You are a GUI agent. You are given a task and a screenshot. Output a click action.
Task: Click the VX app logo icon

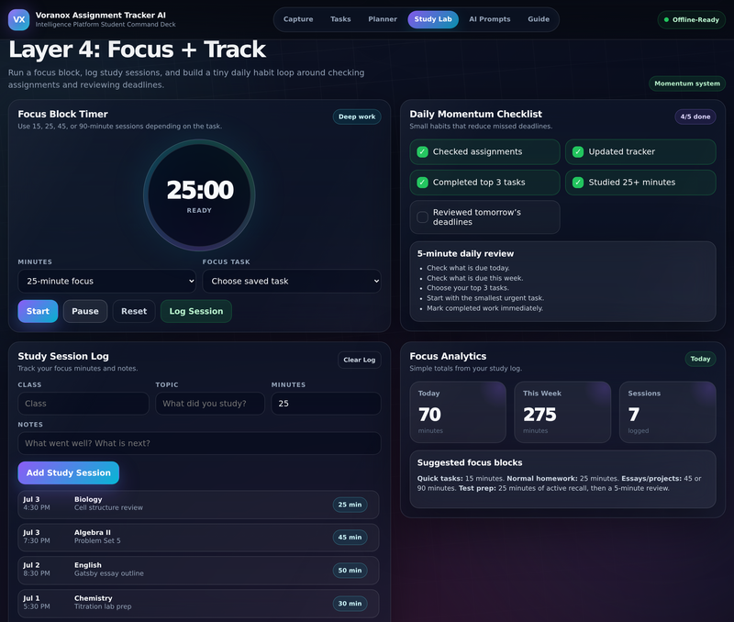pos(18,19)
